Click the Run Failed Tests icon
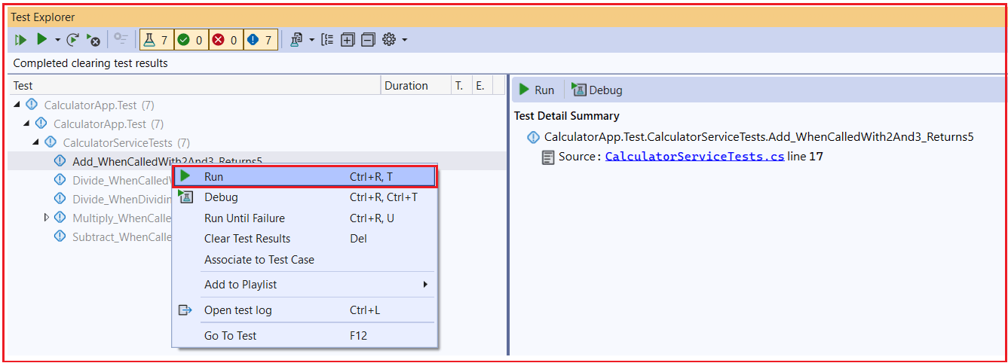 (93, 40)
